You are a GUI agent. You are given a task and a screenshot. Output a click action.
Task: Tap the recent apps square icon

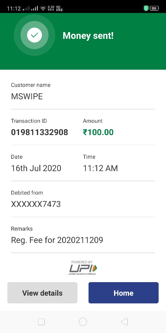pos(41,322)
